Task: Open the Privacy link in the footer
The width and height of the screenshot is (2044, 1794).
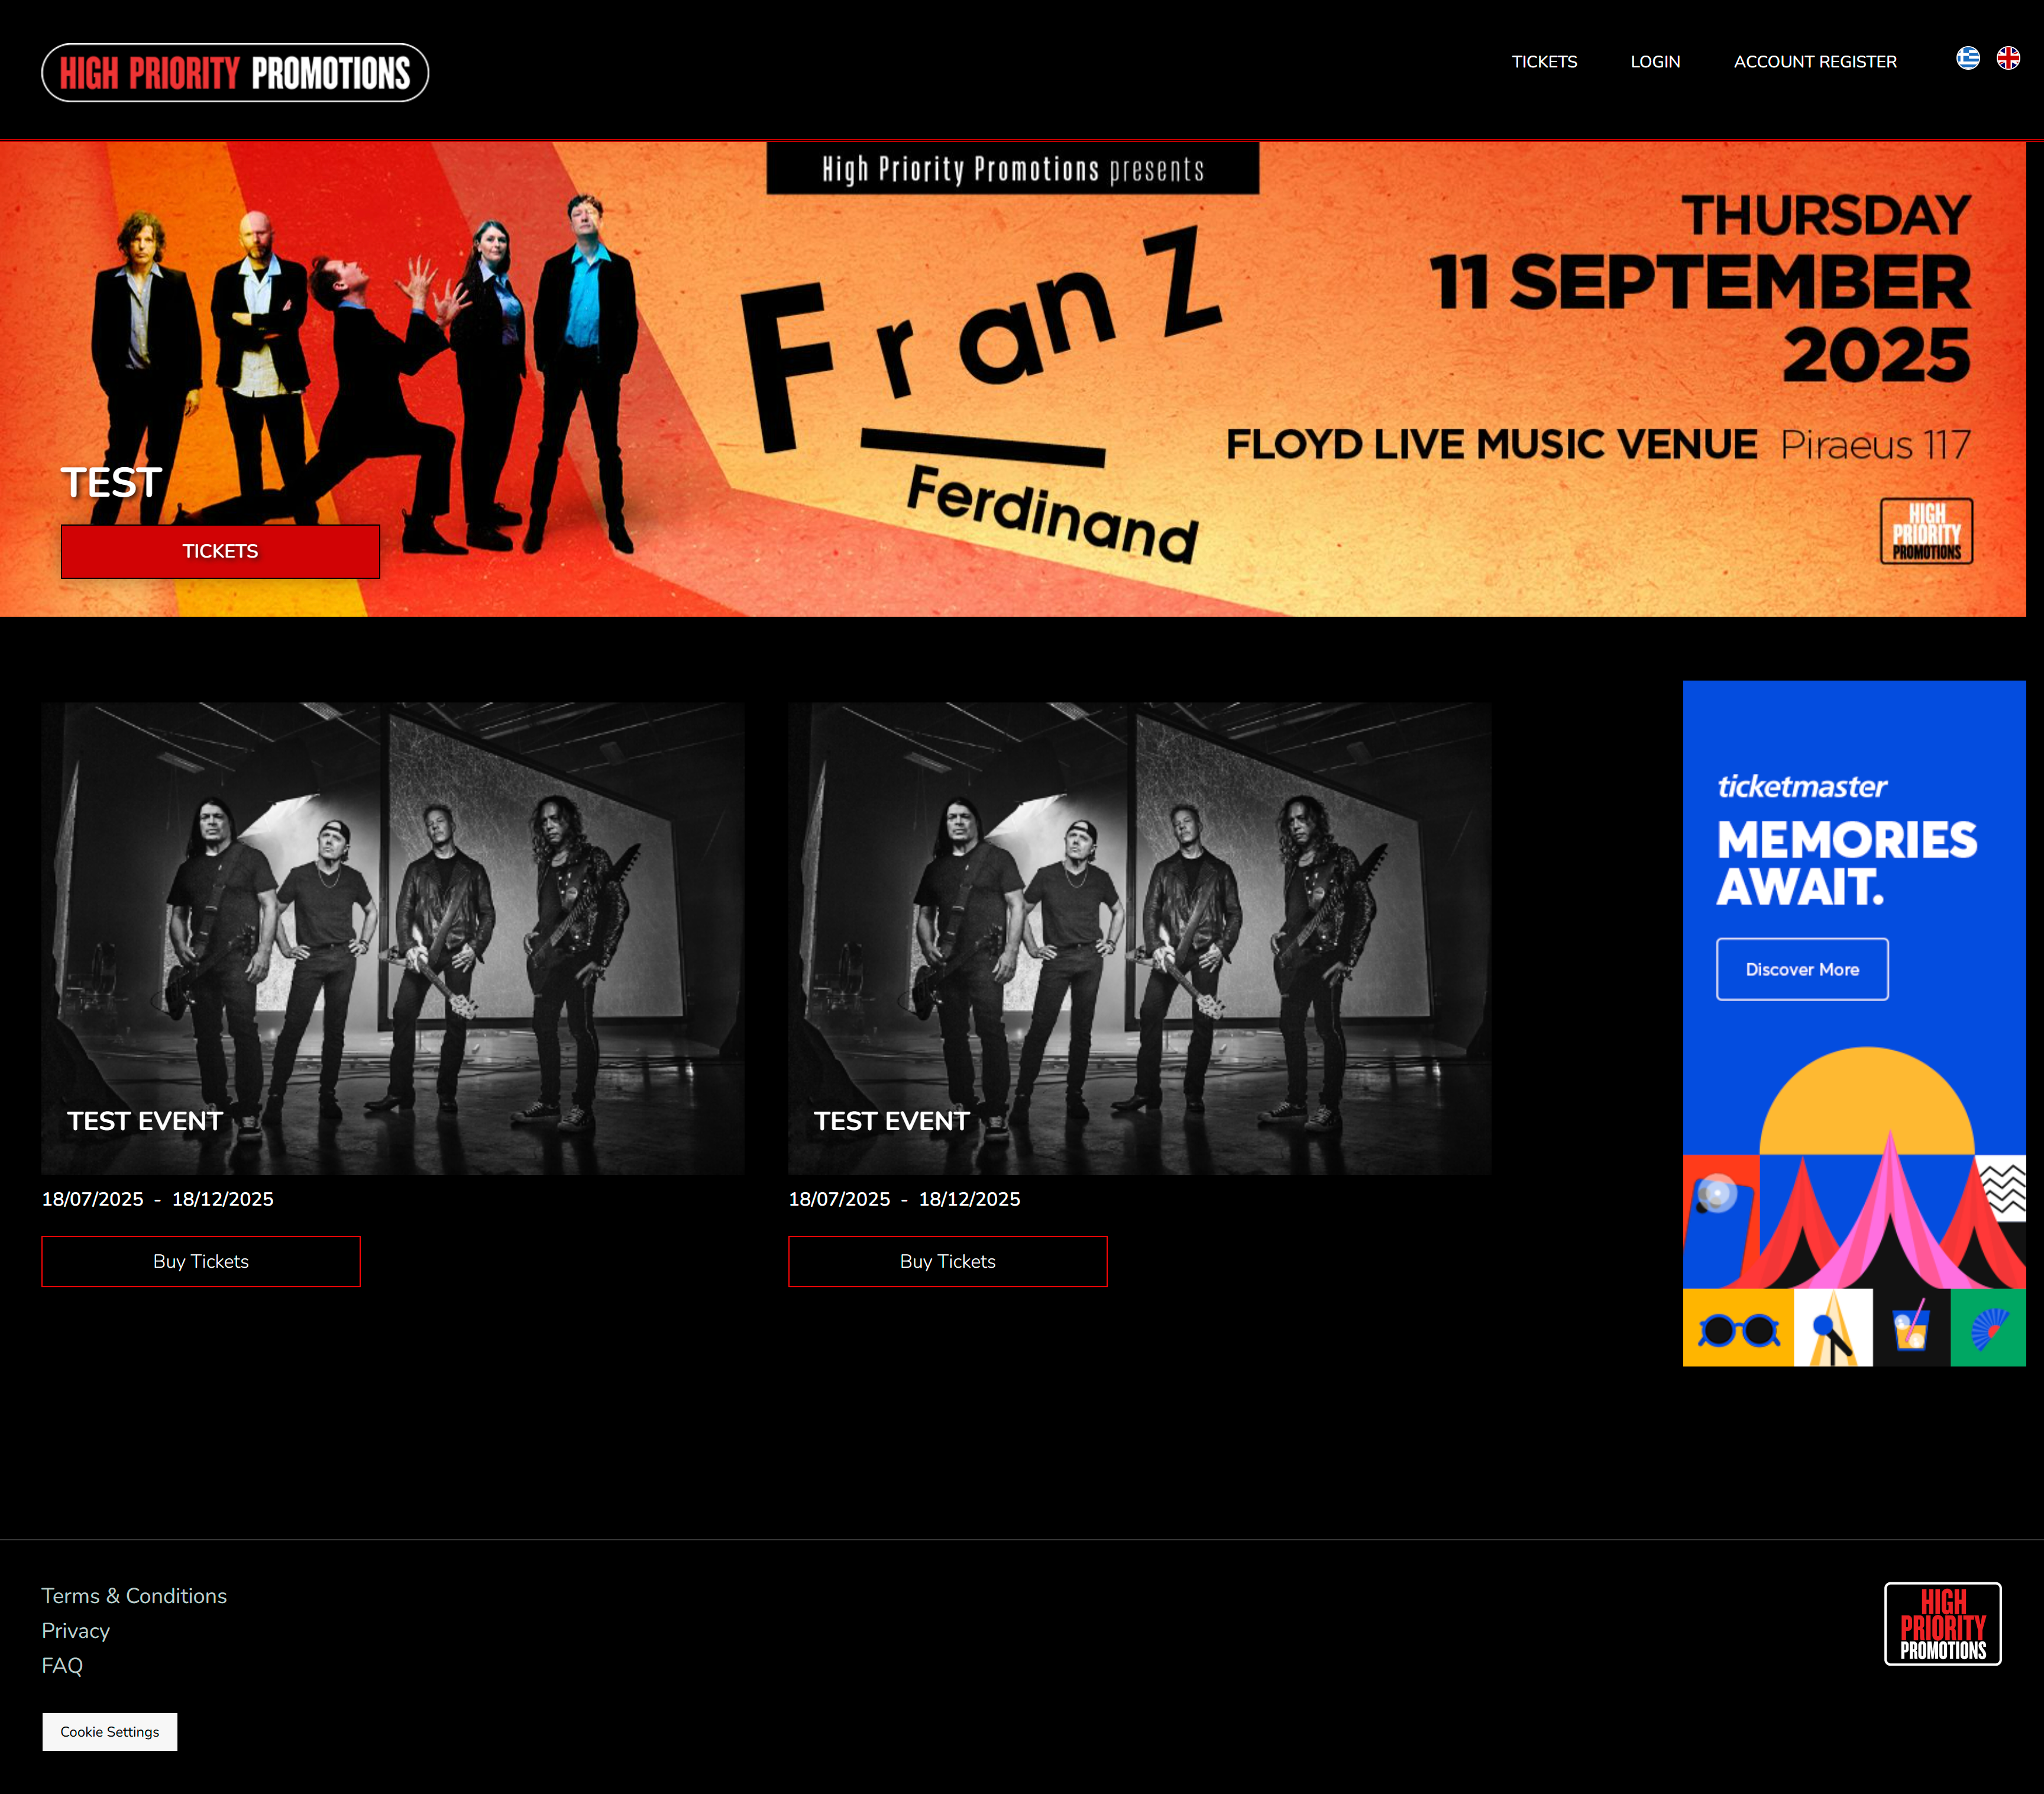Action: [76, 1631]
